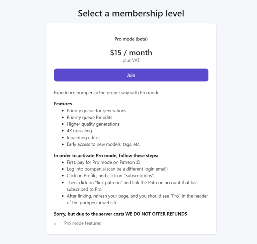257x244 pixels.
Task: Click "Priority queue for generations" list item
Action: tap(96, 111)
